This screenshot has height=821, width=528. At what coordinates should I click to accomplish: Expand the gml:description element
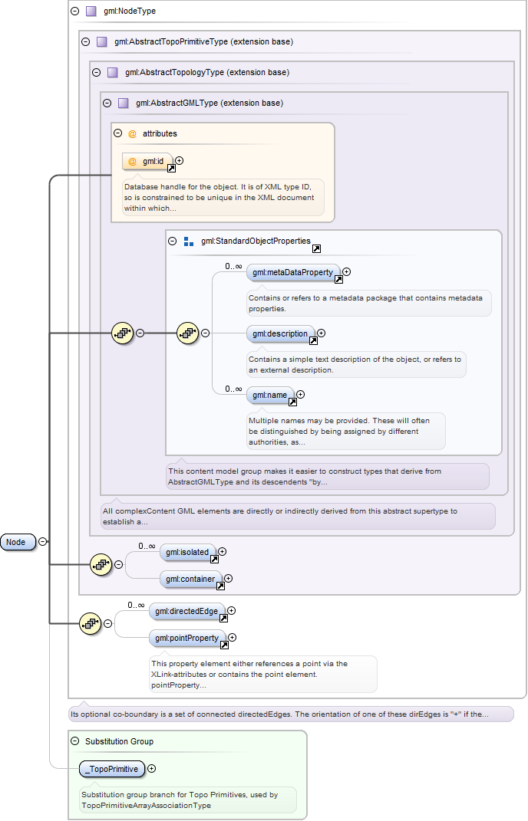pos(322,333)
